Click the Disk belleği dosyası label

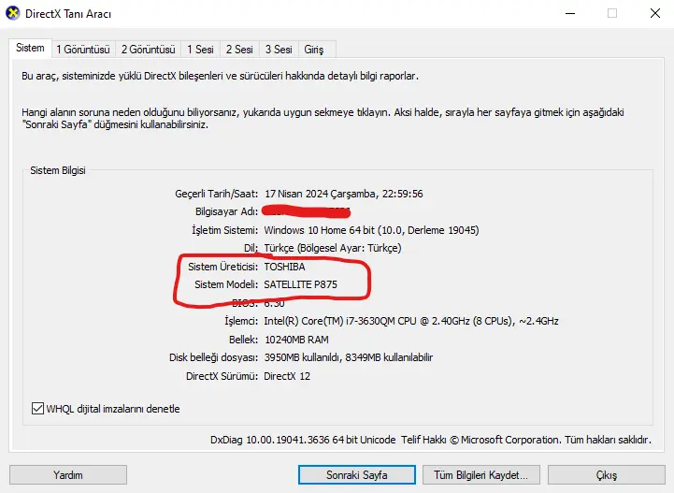click(213, 357)
